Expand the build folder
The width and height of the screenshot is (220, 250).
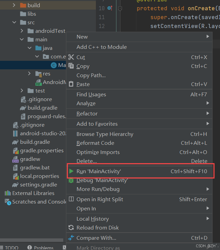click(x=14, y=5)
